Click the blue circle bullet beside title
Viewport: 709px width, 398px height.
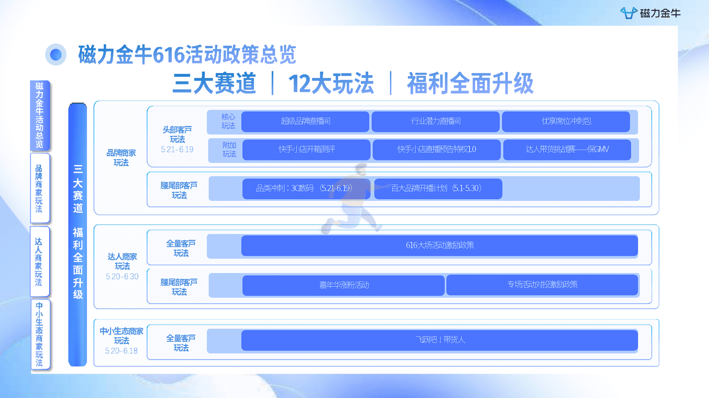click(x=56, y=55)
